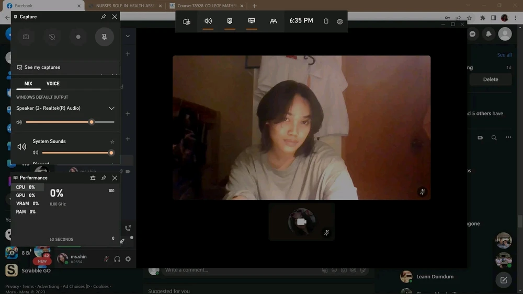523x294 pixels.
Task: Toggle the Performance widget in Game Bar
Action: pos(252,21)
